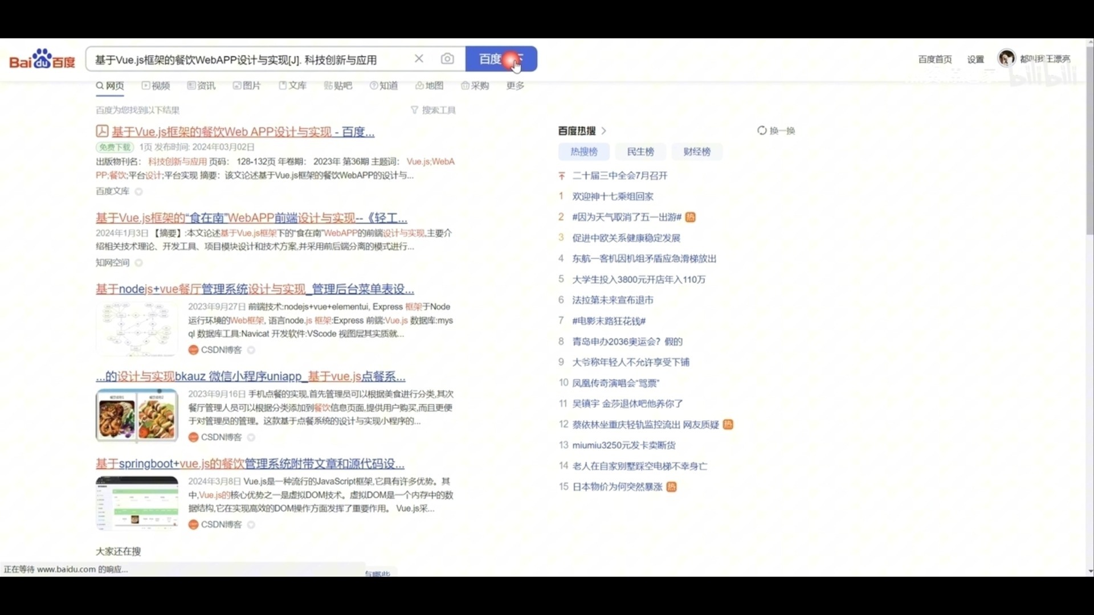Clear the search box with X icon
The height and width of the screenshot is (615, 1094).
[x=419, y=59]
